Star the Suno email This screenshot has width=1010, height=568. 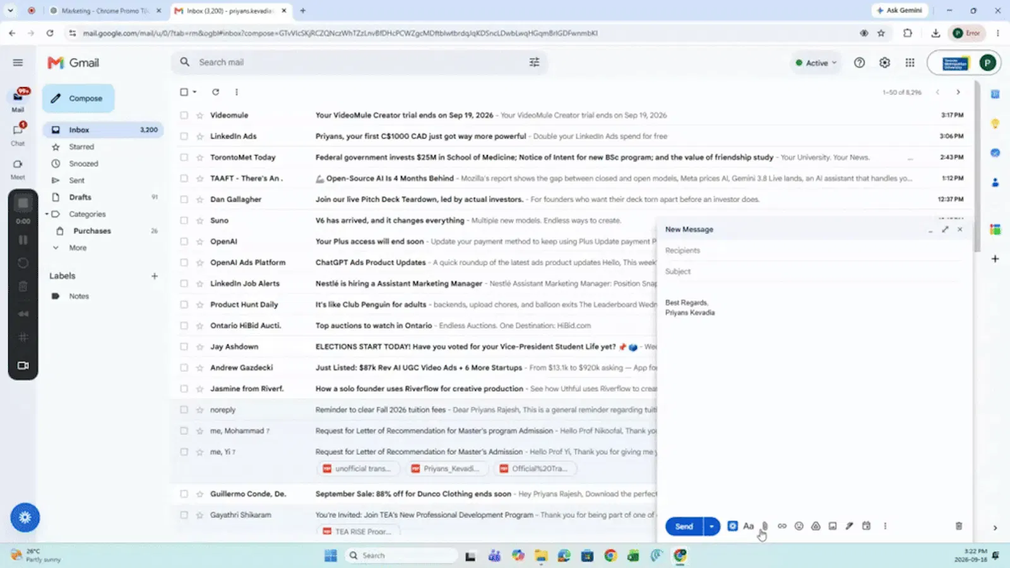point(200,220)
